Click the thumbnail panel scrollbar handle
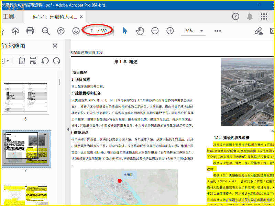 click(60, 82)
